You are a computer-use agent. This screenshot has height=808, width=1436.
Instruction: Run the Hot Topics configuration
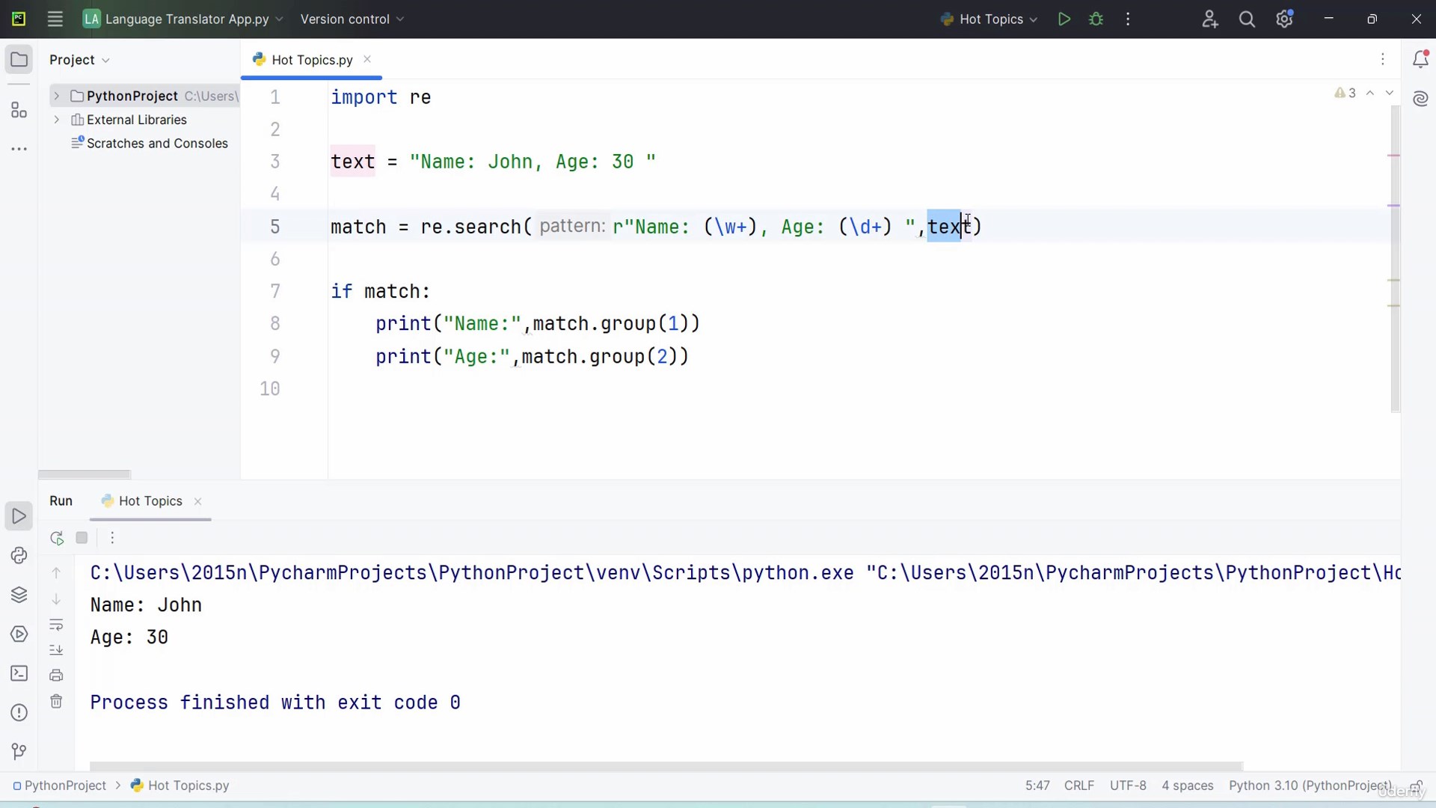pos(1064,19)
